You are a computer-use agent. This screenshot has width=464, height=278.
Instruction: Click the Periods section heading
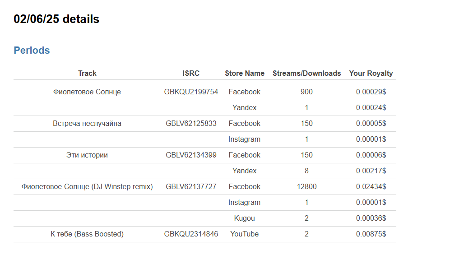pyautogui.click(x=32, y=50)
